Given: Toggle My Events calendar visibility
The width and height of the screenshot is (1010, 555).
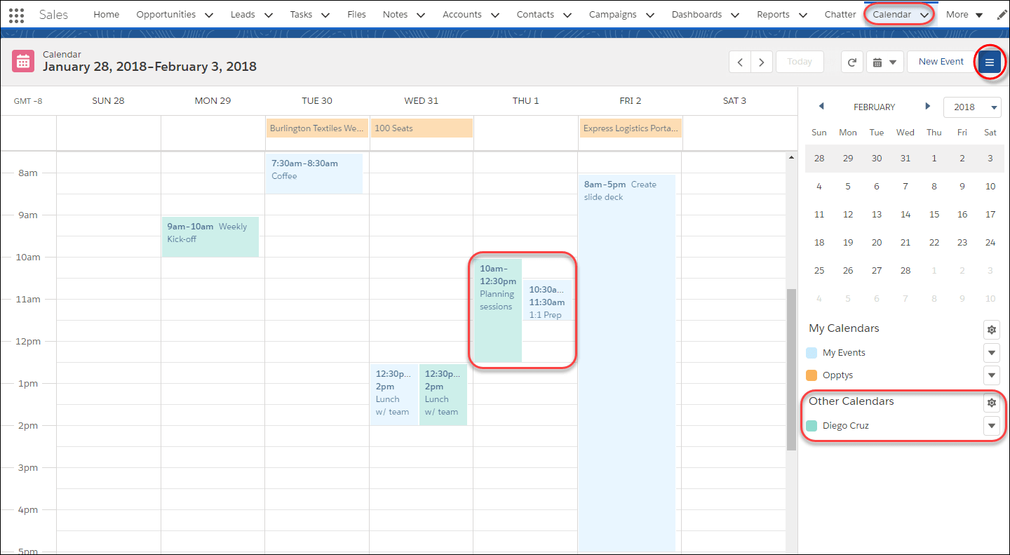Looking at the screenshot, I should pyautogui.click(x=991, y=353).
